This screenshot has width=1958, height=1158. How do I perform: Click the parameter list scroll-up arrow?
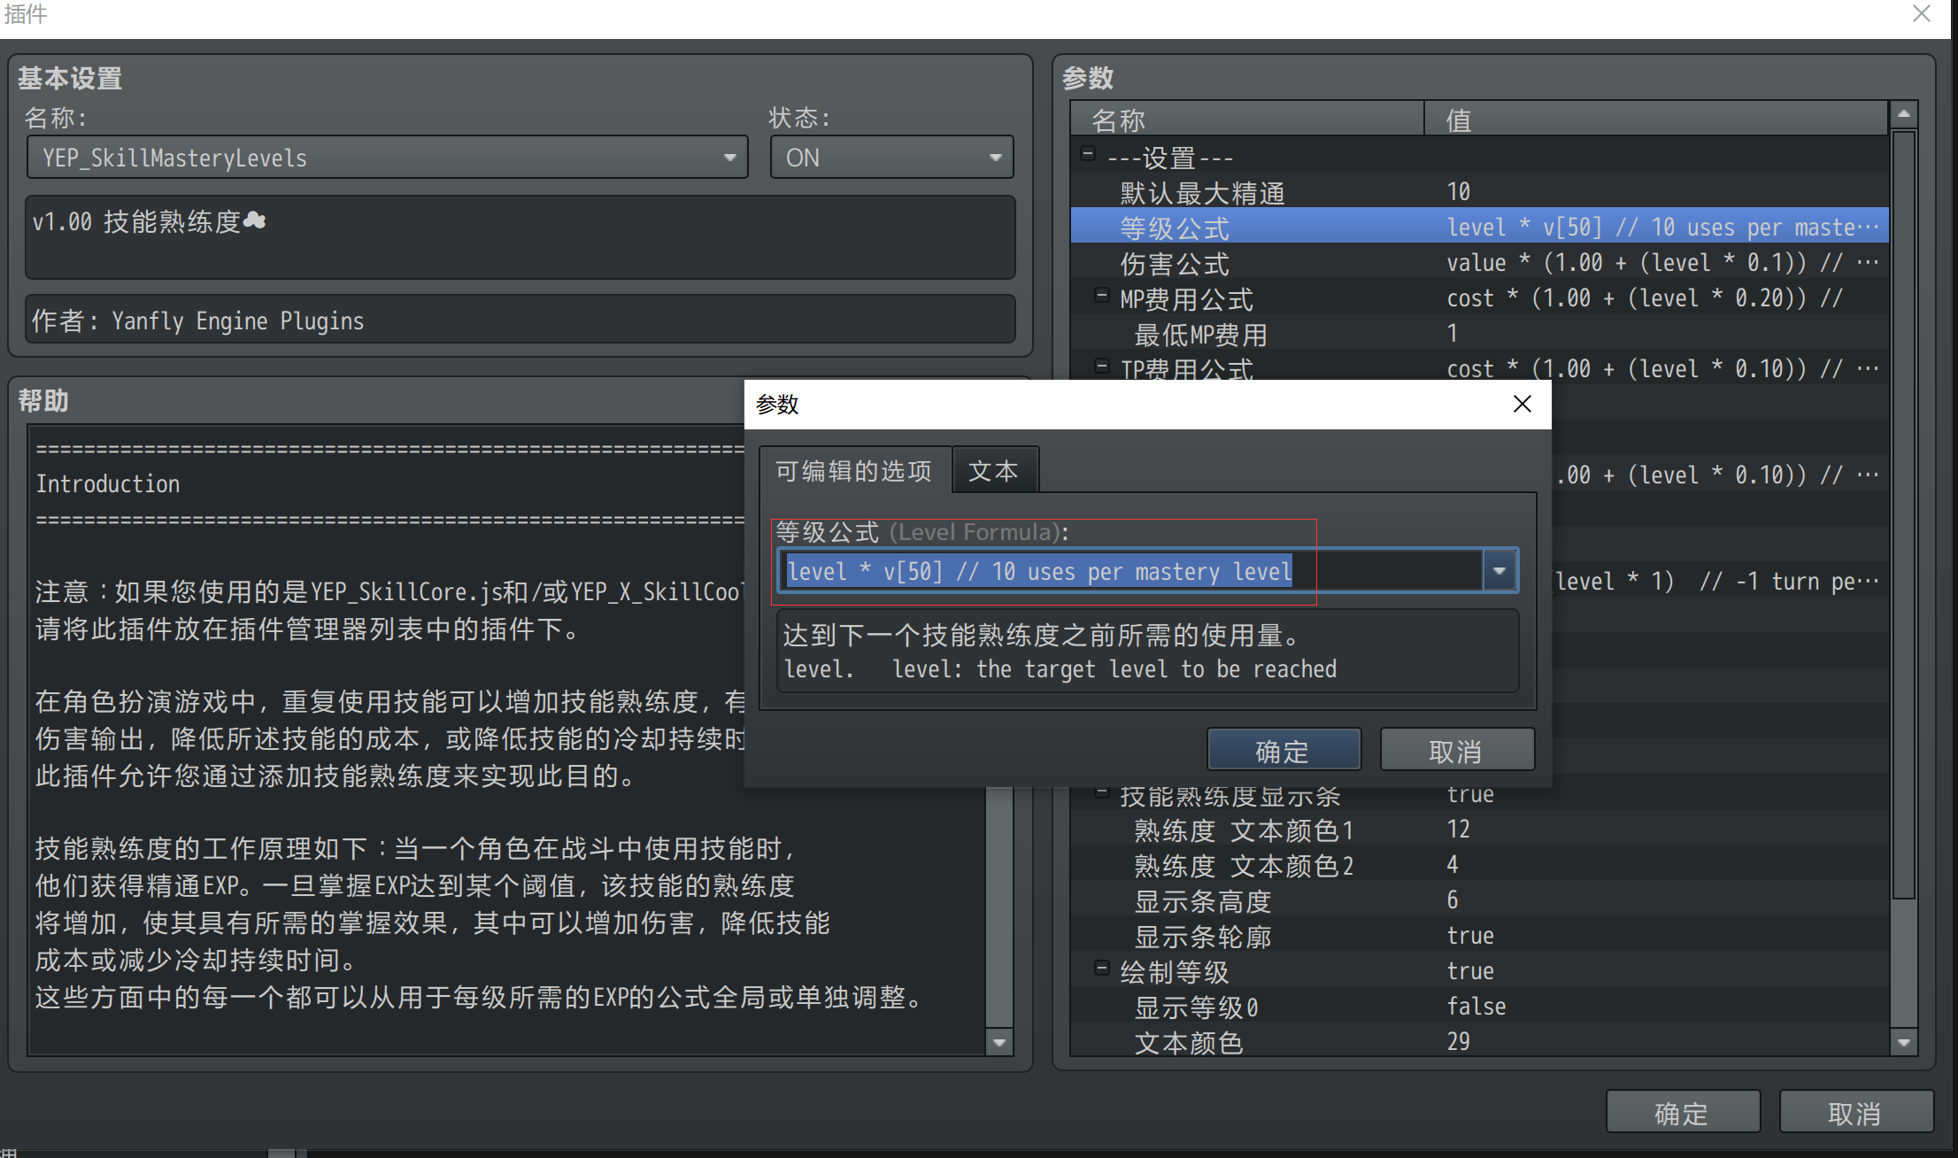click(x=1903, y=114)
